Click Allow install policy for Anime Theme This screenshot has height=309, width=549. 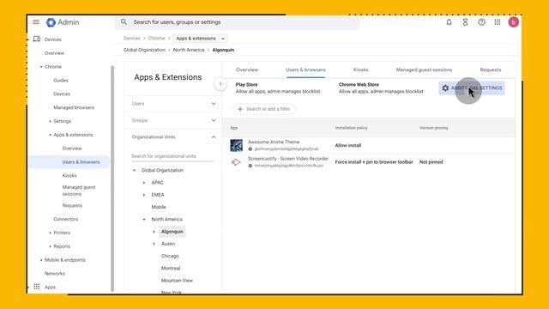coord(348,145)
